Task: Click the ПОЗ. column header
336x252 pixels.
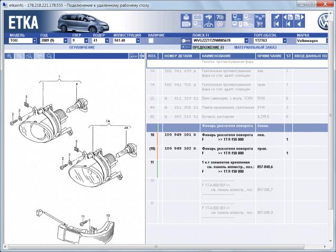Action: point(152,56)
